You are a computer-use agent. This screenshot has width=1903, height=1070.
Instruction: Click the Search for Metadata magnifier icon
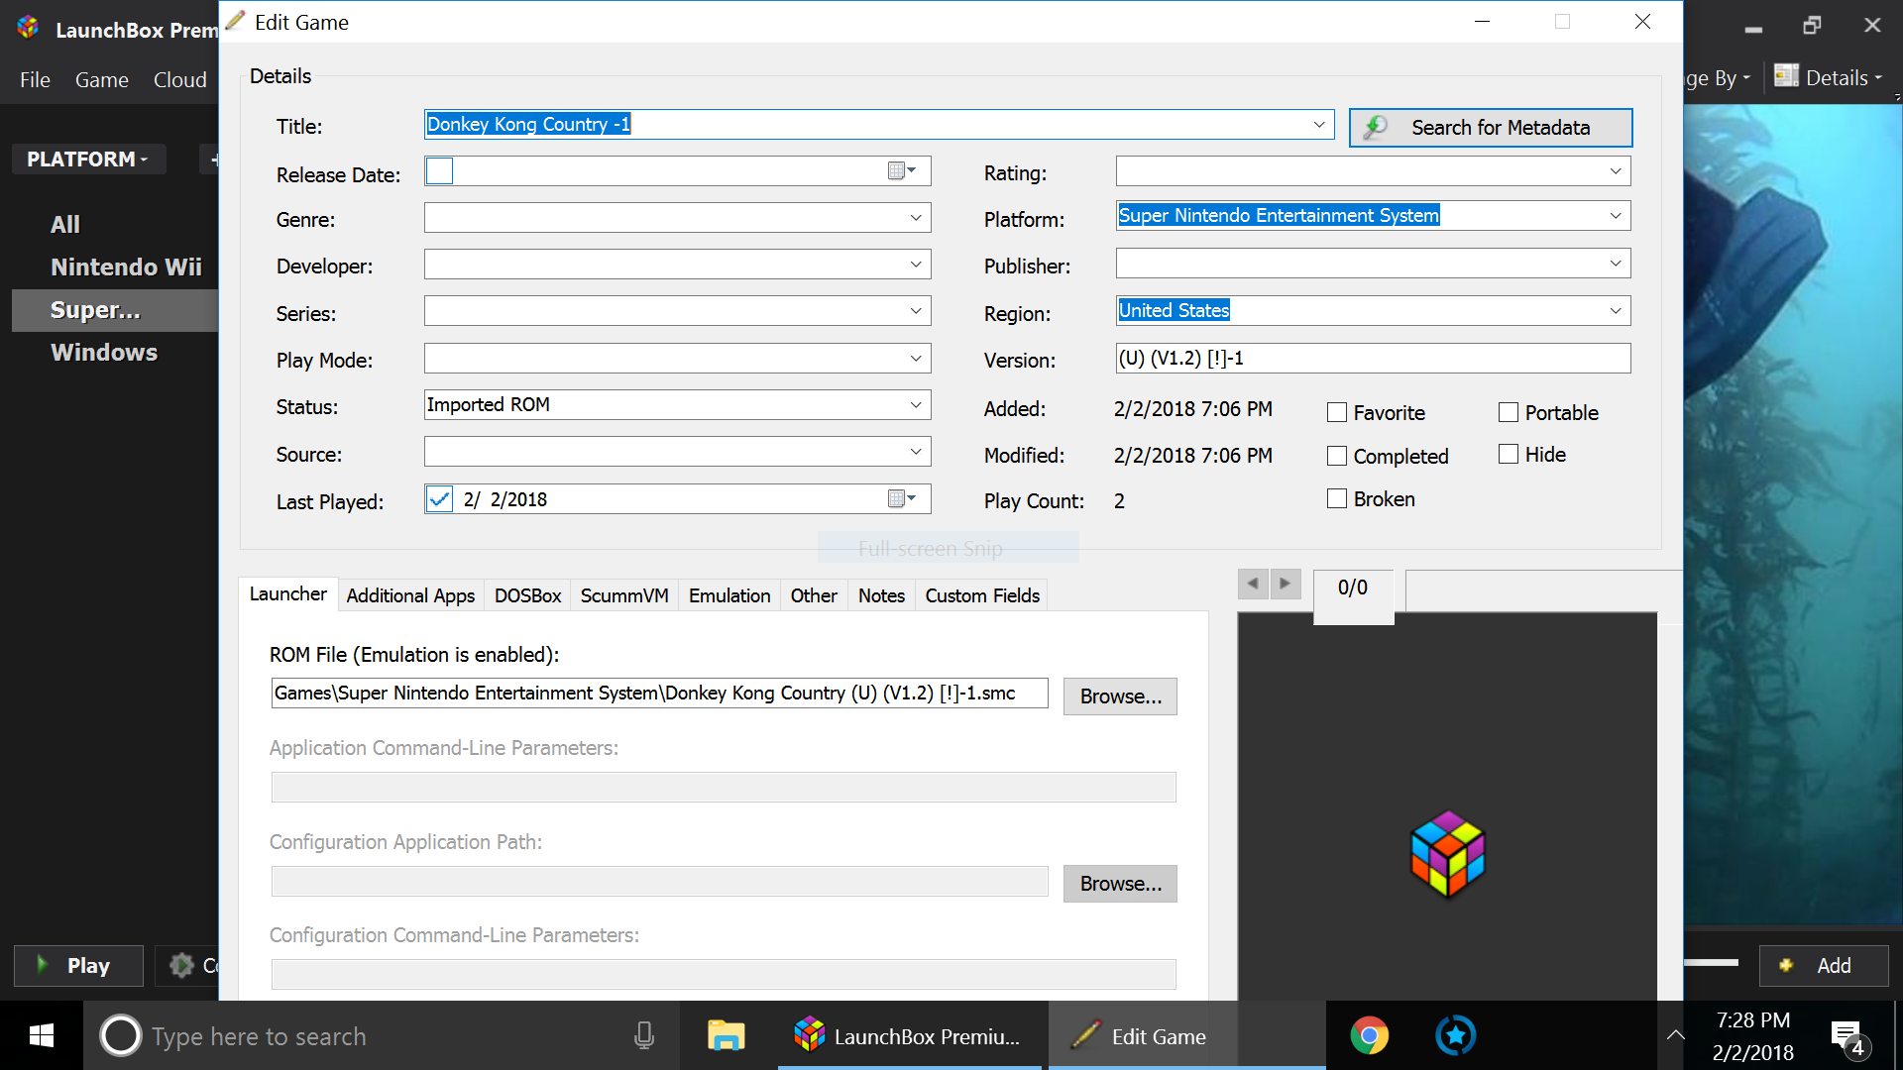pyautogui.click(x=1376, y=128)
